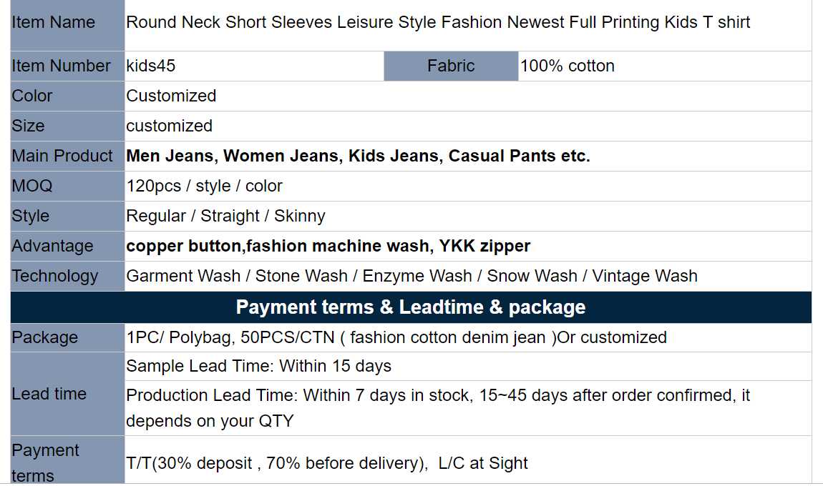This screenshot has width=823, height=486.
Task: Select the Regular / Straight / Skinny text
Action: 225,216
